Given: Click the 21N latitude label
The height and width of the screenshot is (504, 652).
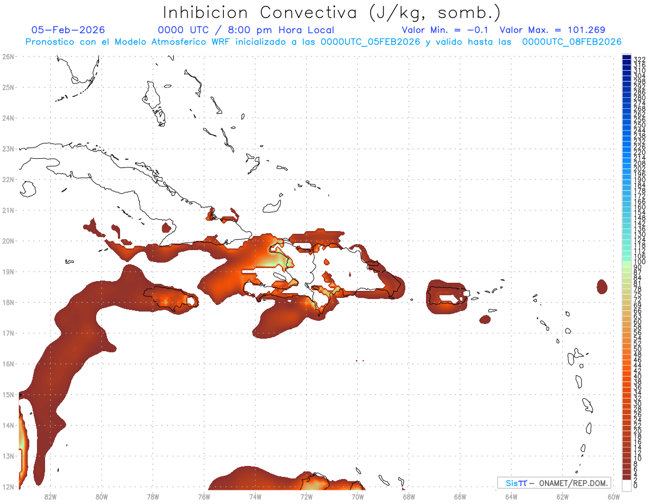Looking at the screenshot, I should (8, 210).
